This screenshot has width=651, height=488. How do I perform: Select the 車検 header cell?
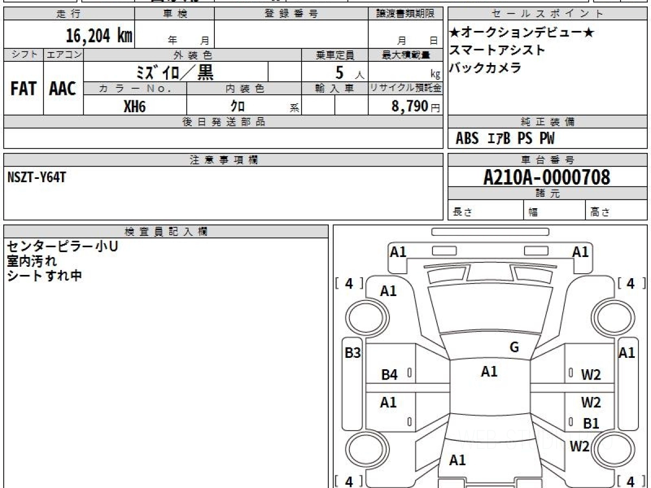175,14
